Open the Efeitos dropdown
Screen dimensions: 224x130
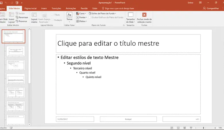pos(82,21)
